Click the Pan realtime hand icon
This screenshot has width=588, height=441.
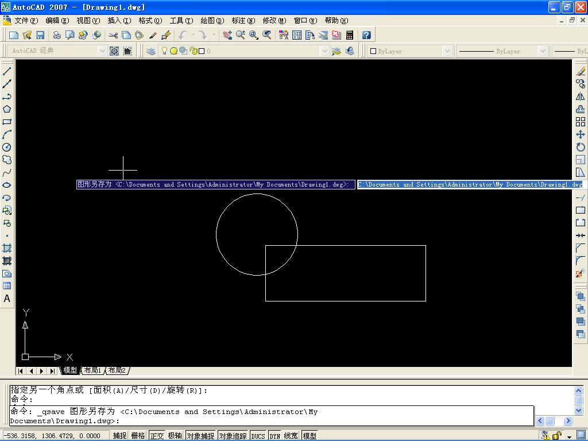[227, 35]
